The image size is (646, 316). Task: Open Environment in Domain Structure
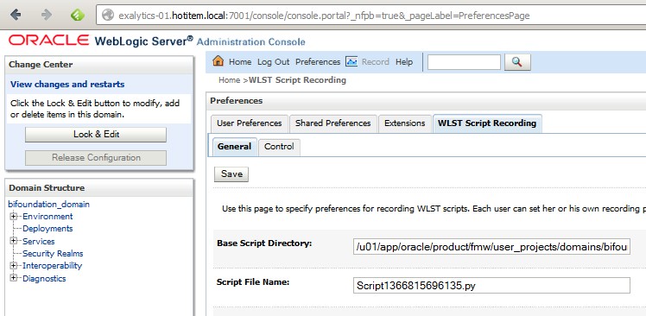pyautogui.click(x=47, y=217)
